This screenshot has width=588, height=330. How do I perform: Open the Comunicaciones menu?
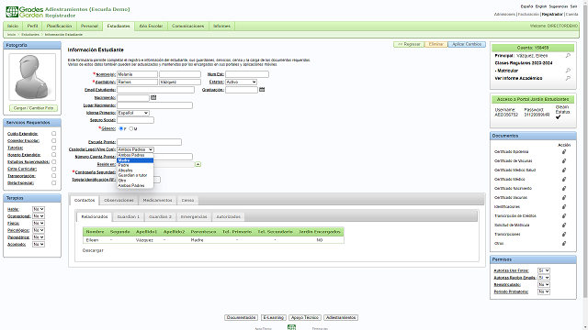[x=187, y=26]
